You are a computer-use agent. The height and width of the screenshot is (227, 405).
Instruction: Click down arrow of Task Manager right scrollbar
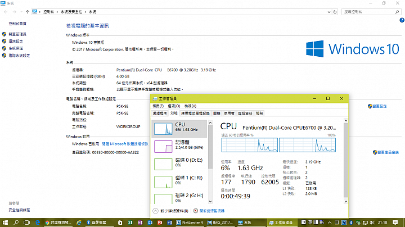click(x=346, y=202)
